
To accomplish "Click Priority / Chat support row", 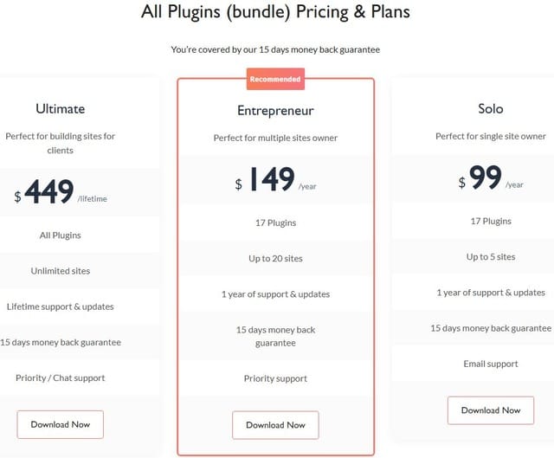I will point(61,378).
